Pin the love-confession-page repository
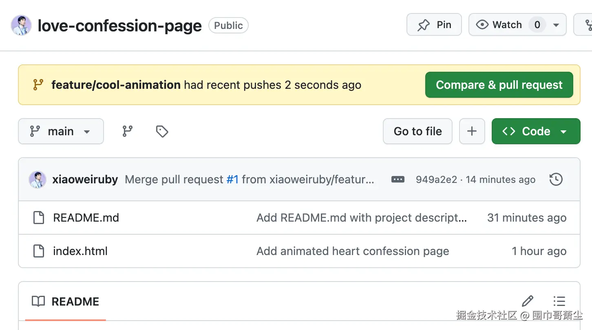The height and width of the screenshot is (330, 592). (434, 25)
